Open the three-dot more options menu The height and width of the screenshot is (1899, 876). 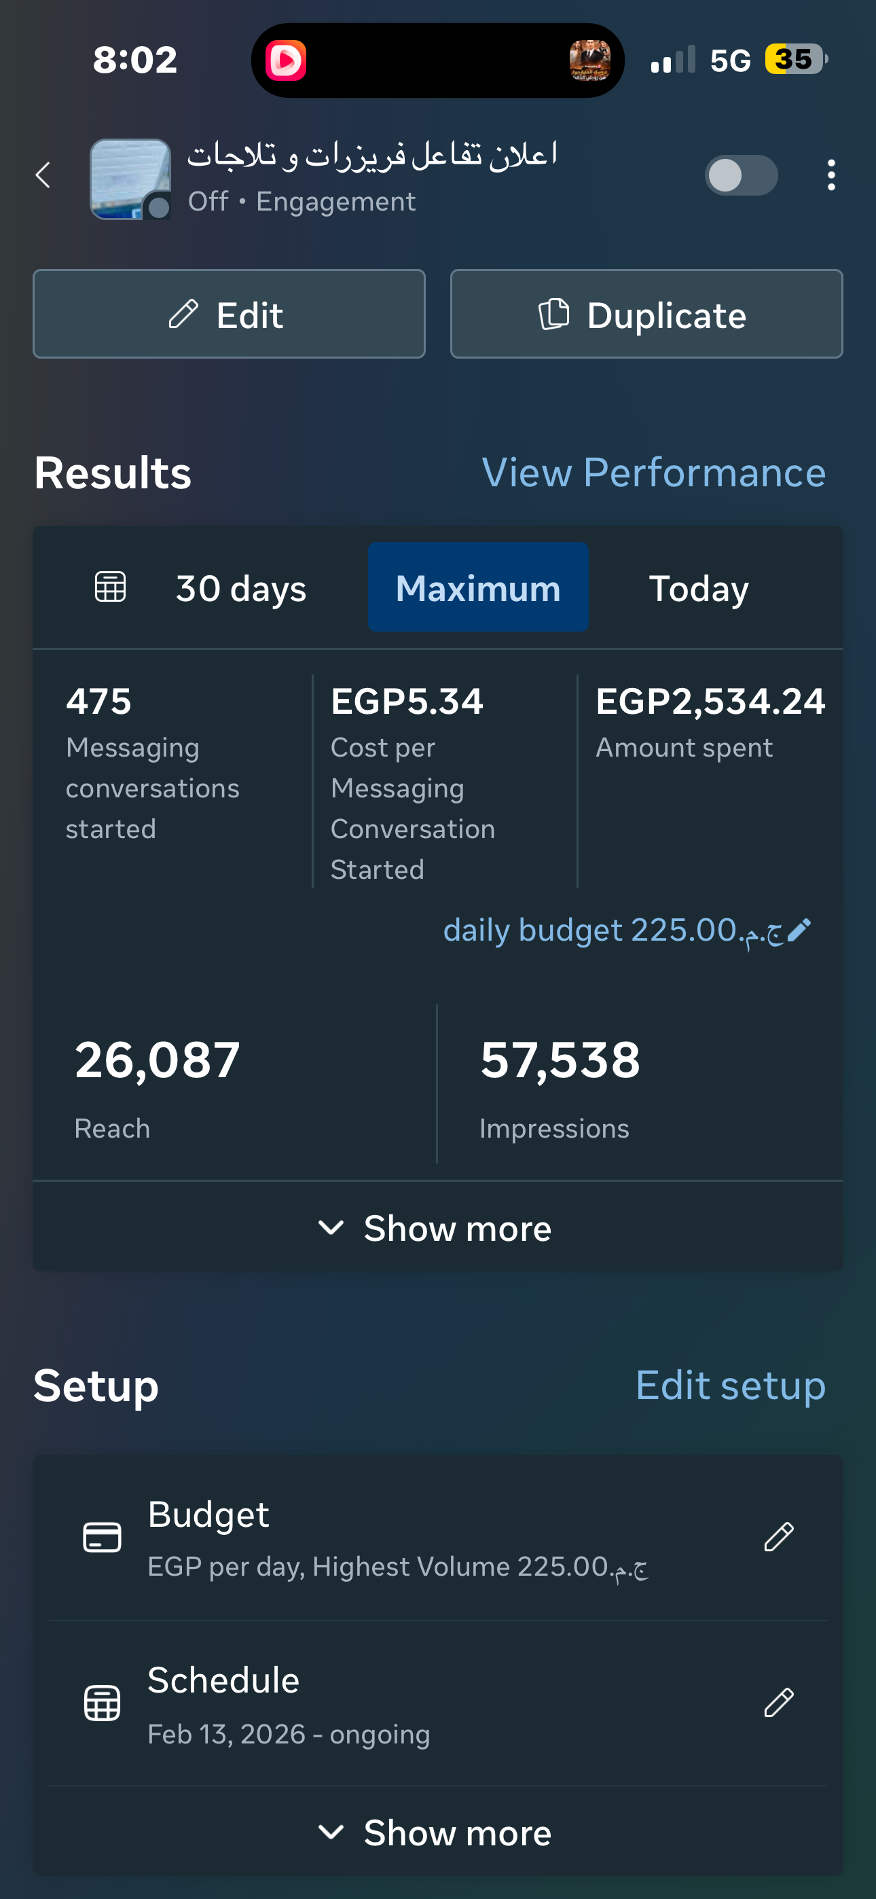(x=831, y=175)
